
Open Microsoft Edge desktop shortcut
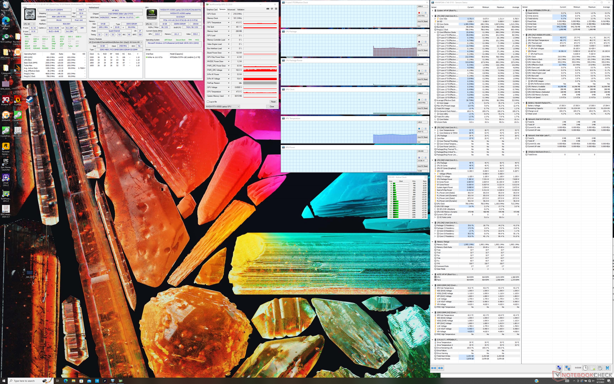click(6, 22)
